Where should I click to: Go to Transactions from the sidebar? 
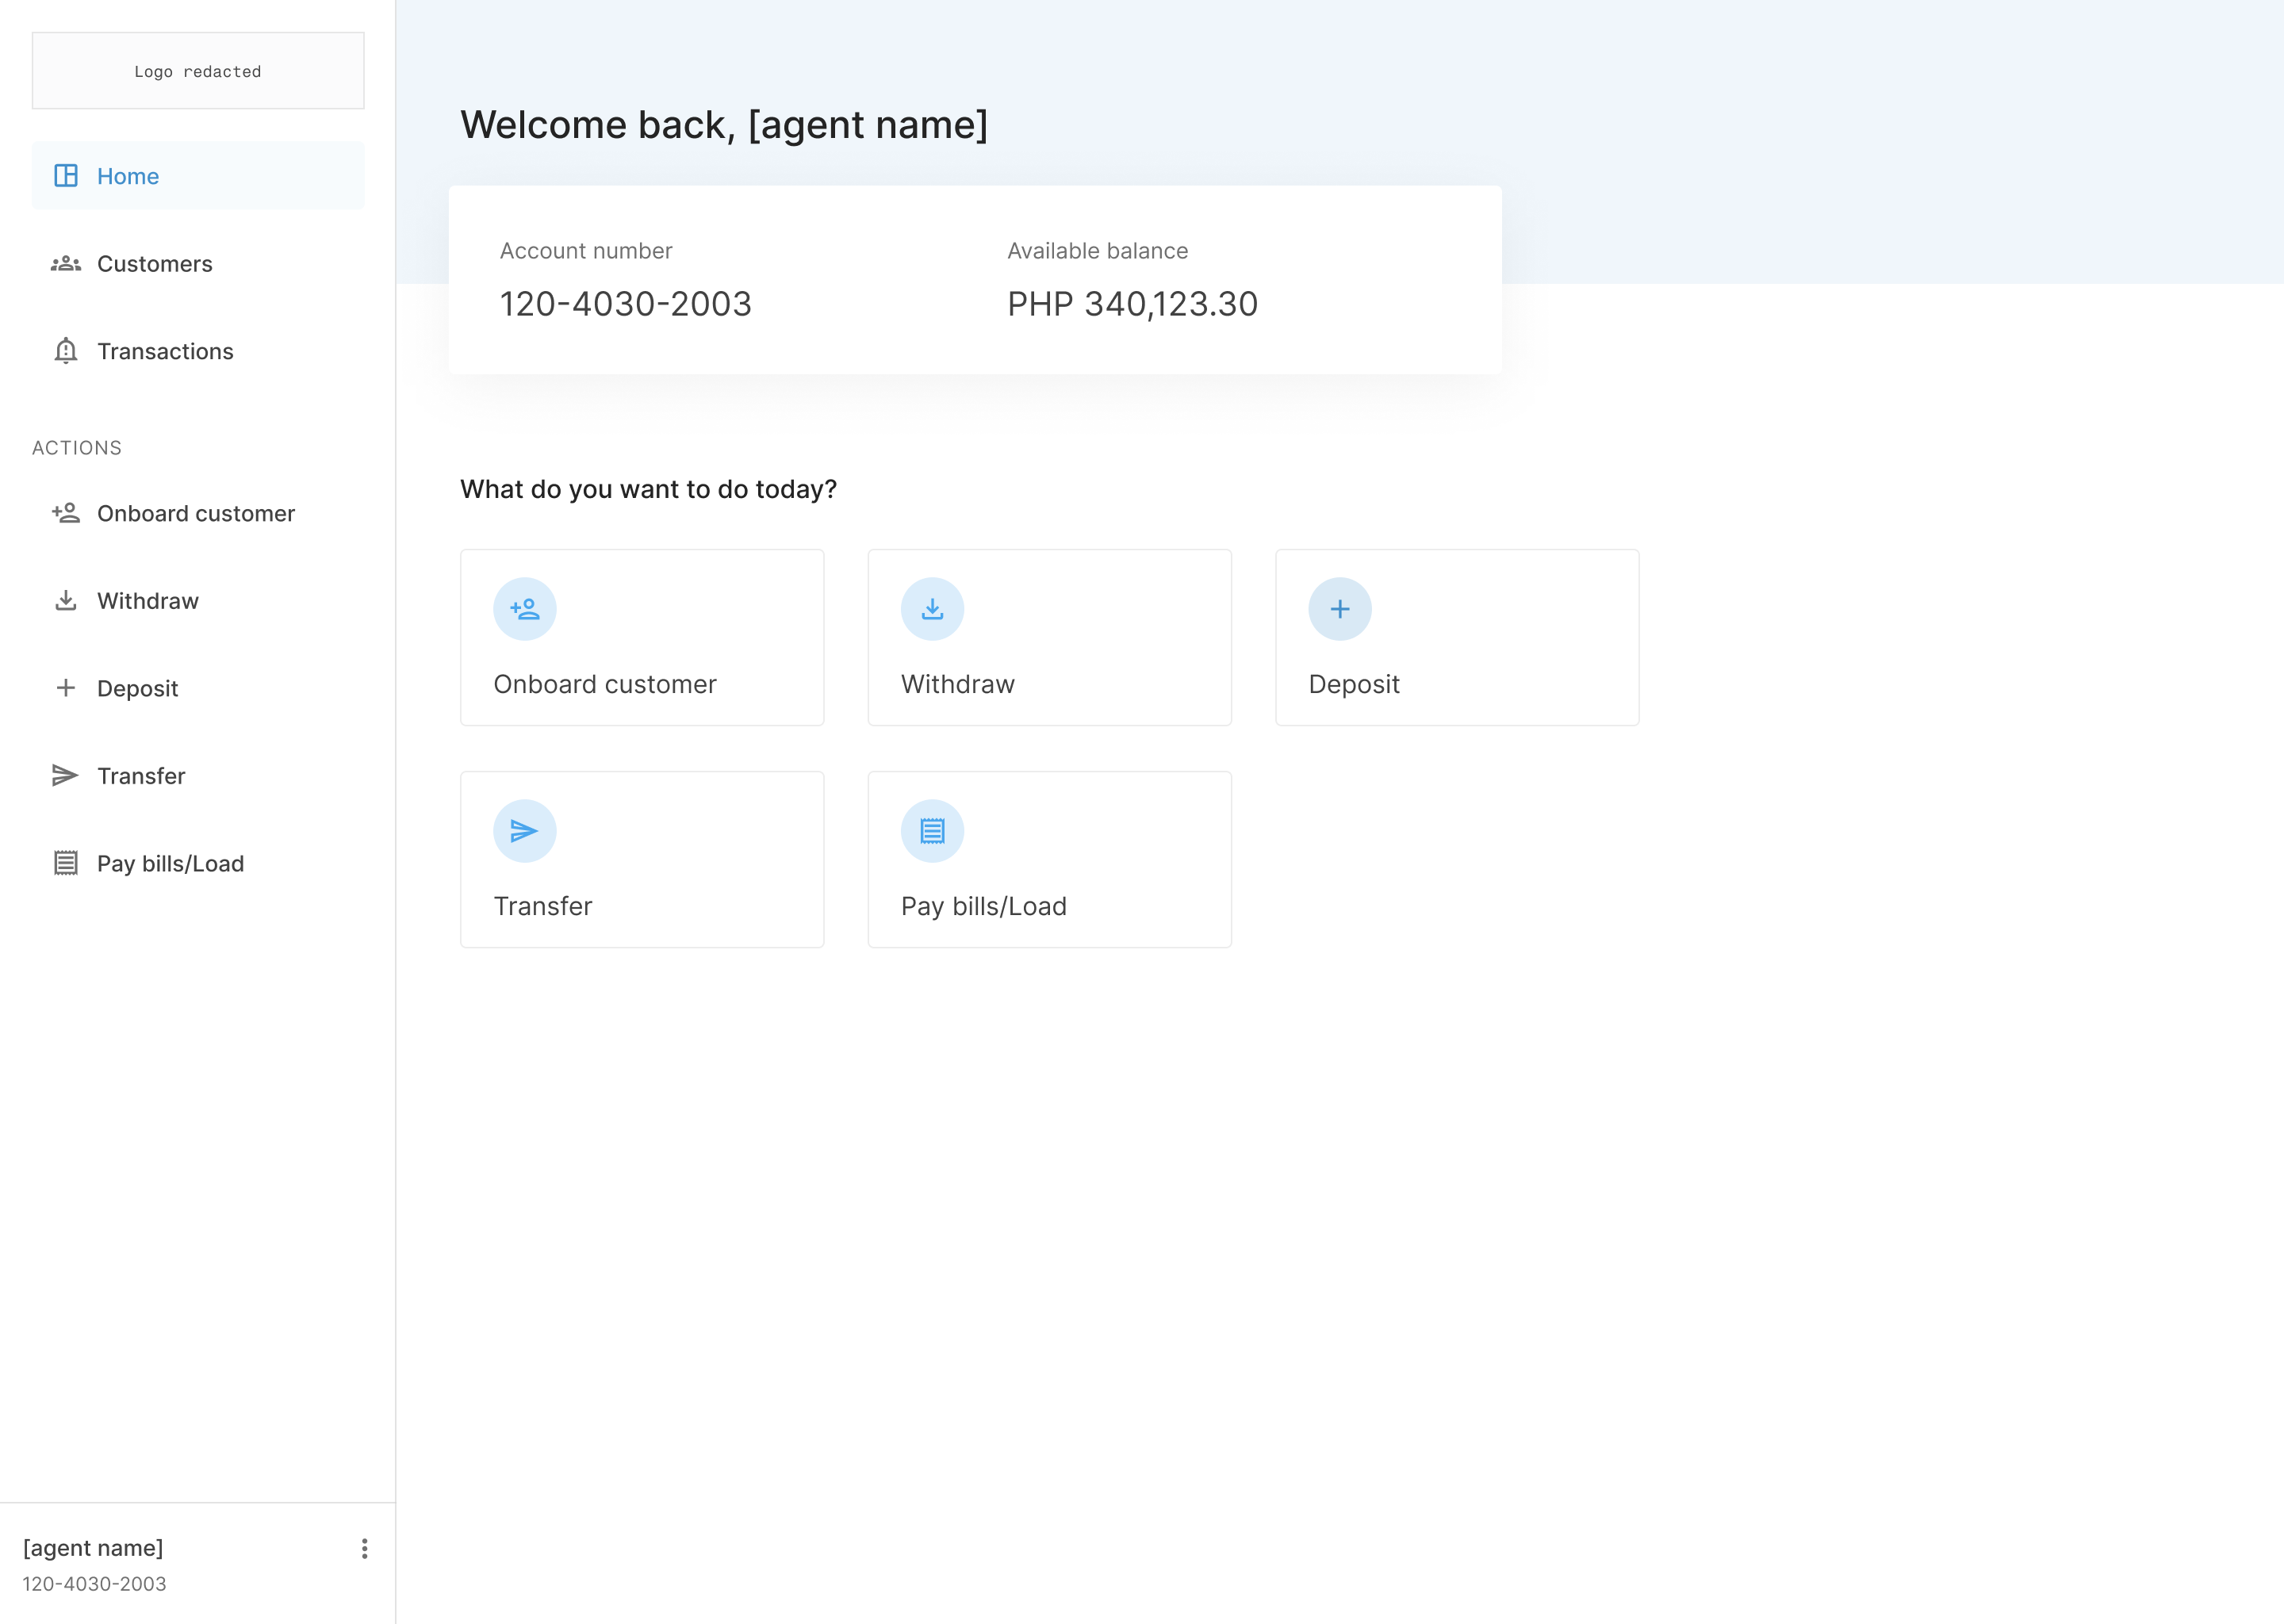point(165,351)
